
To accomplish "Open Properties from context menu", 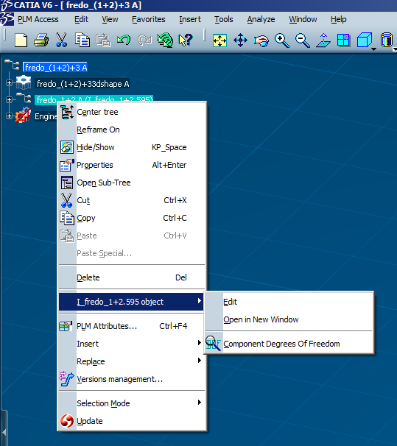I will 131,165.
